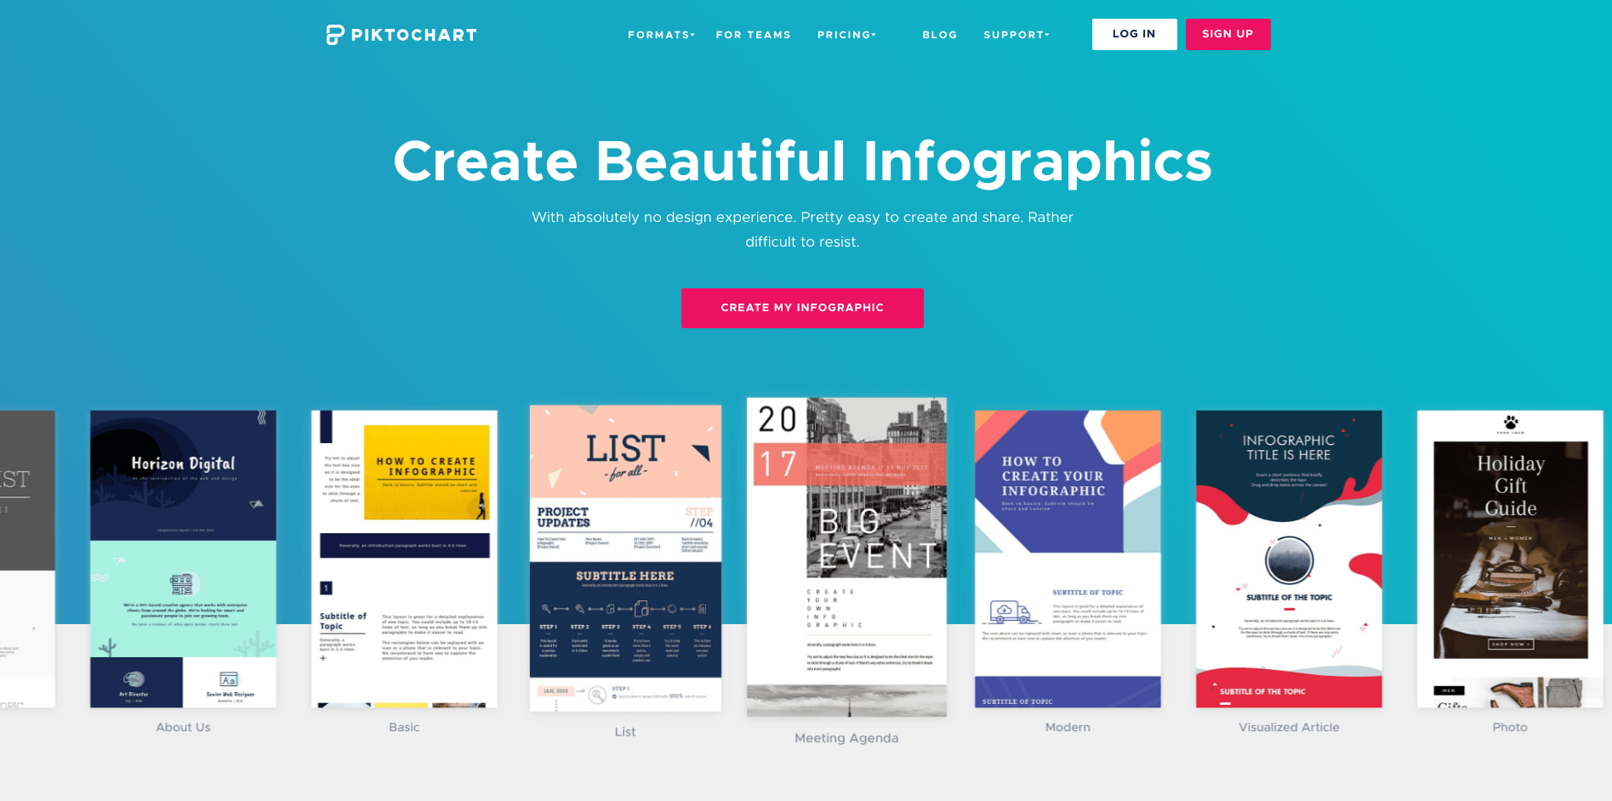Click the Log In button
The height and width of the screenshot is (801, 1612).
click(x=1134, y=34)
